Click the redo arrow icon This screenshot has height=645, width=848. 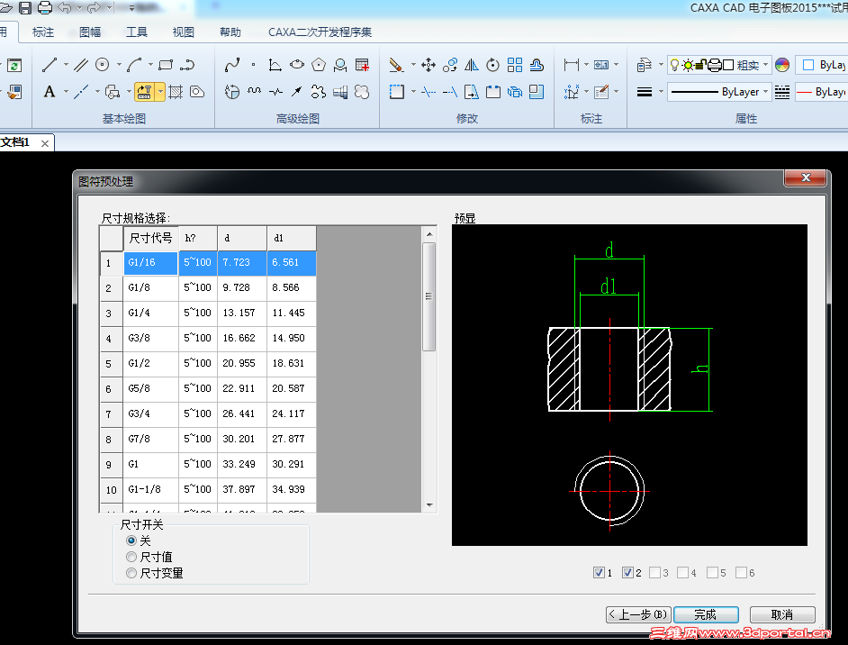[94, 7]
